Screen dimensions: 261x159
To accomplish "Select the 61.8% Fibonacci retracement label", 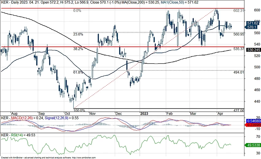I will point(78,72).
